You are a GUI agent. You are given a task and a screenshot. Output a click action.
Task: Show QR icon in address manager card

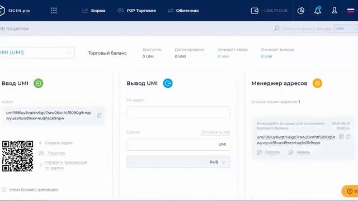[x=341, y=136]
